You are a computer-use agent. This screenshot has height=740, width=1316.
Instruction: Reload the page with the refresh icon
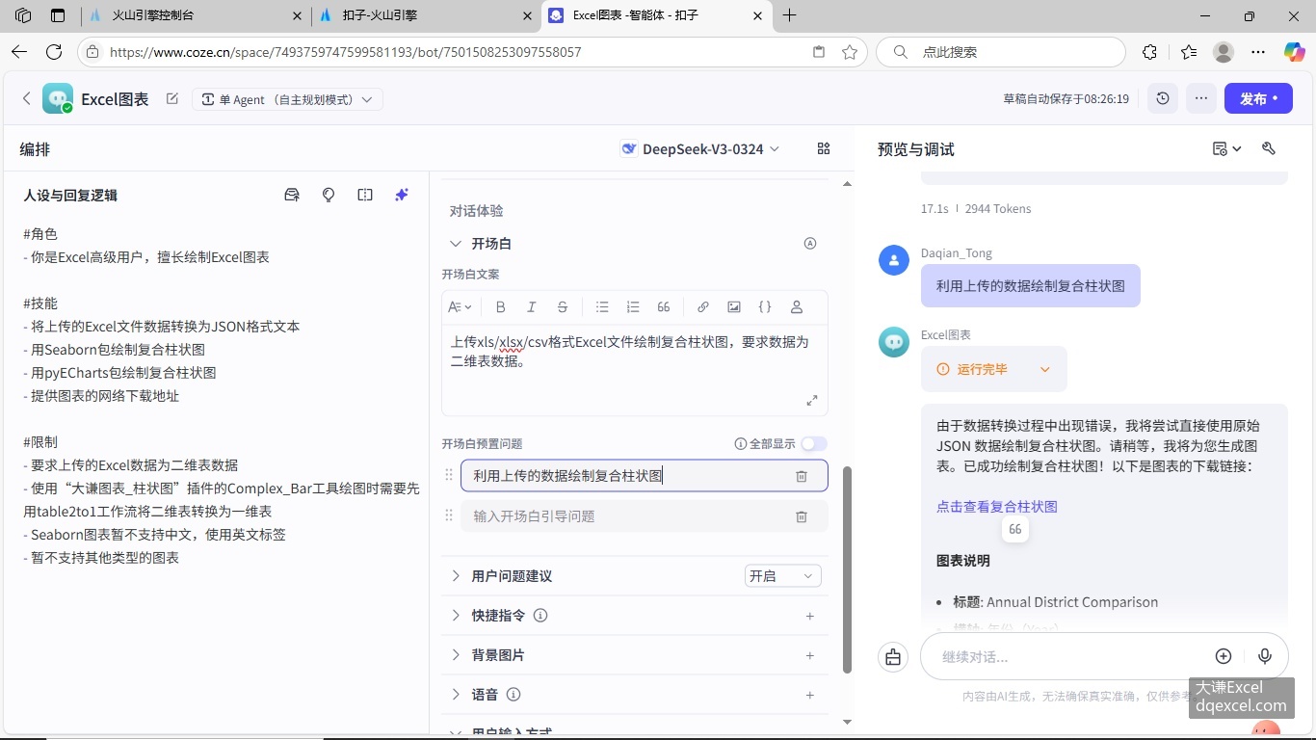tap(54, 52)
